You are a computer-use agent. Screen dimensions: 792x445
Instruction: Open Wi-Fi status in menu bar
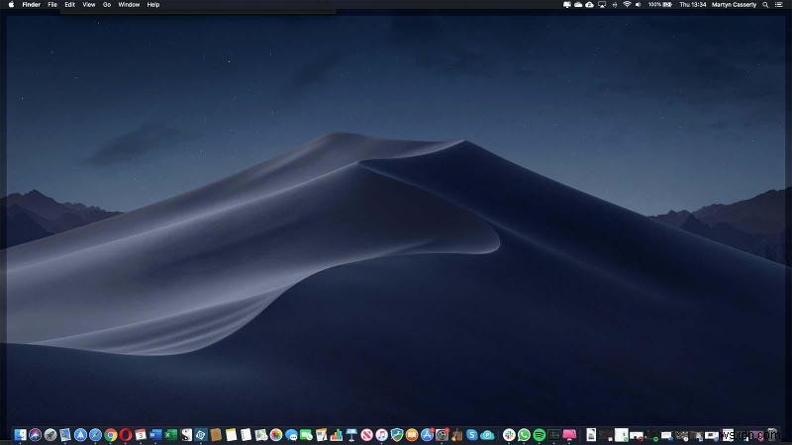click(627, 5)
